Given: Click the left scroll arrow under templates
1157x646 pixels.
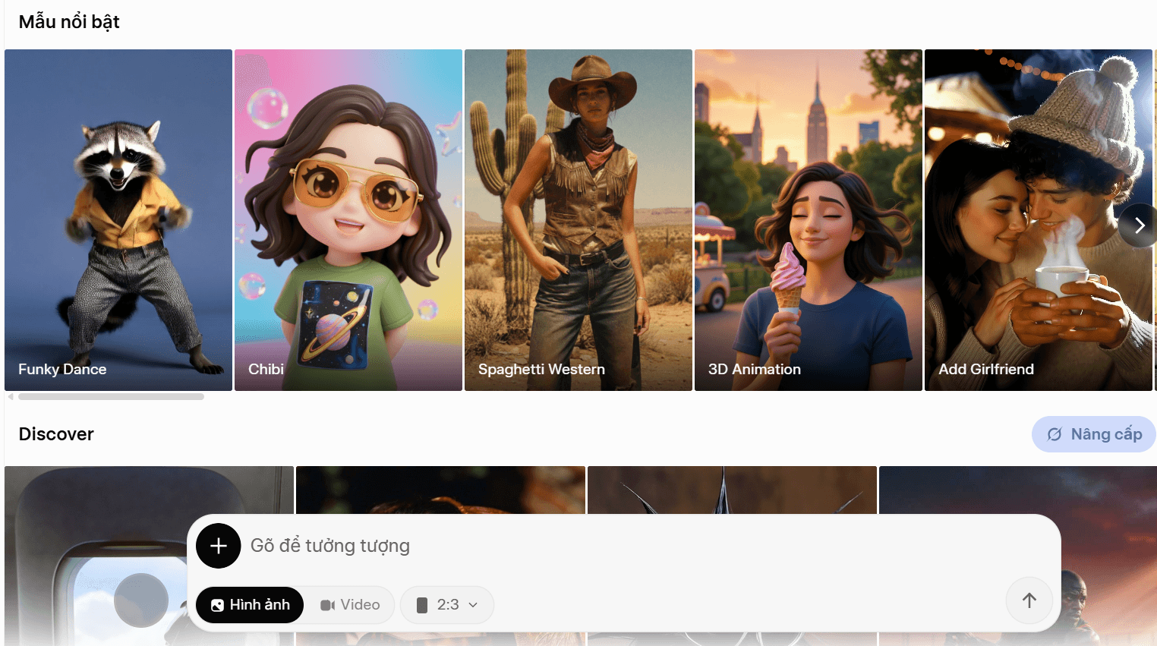Looking at the screenshot, I should [10, 396].
